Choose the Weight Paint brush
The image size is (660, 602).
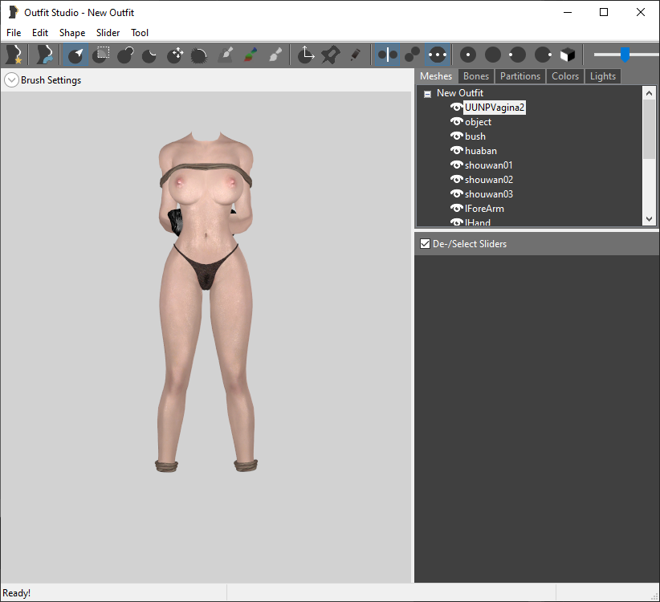click(x=226, y=55)
